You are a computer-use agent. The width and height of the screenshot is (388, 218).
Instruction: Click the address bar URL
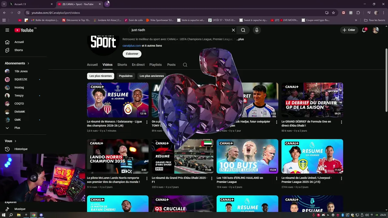click(56, 13)
